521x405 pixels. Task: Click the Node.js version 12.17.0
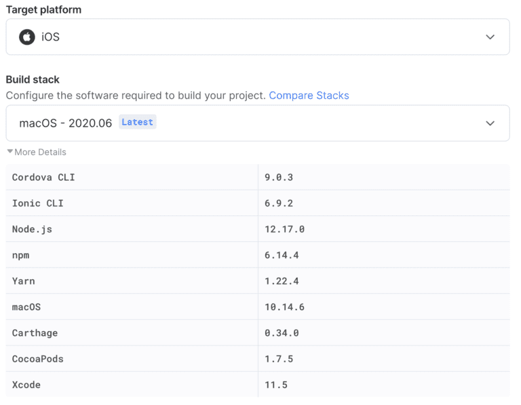pos(284,229)
